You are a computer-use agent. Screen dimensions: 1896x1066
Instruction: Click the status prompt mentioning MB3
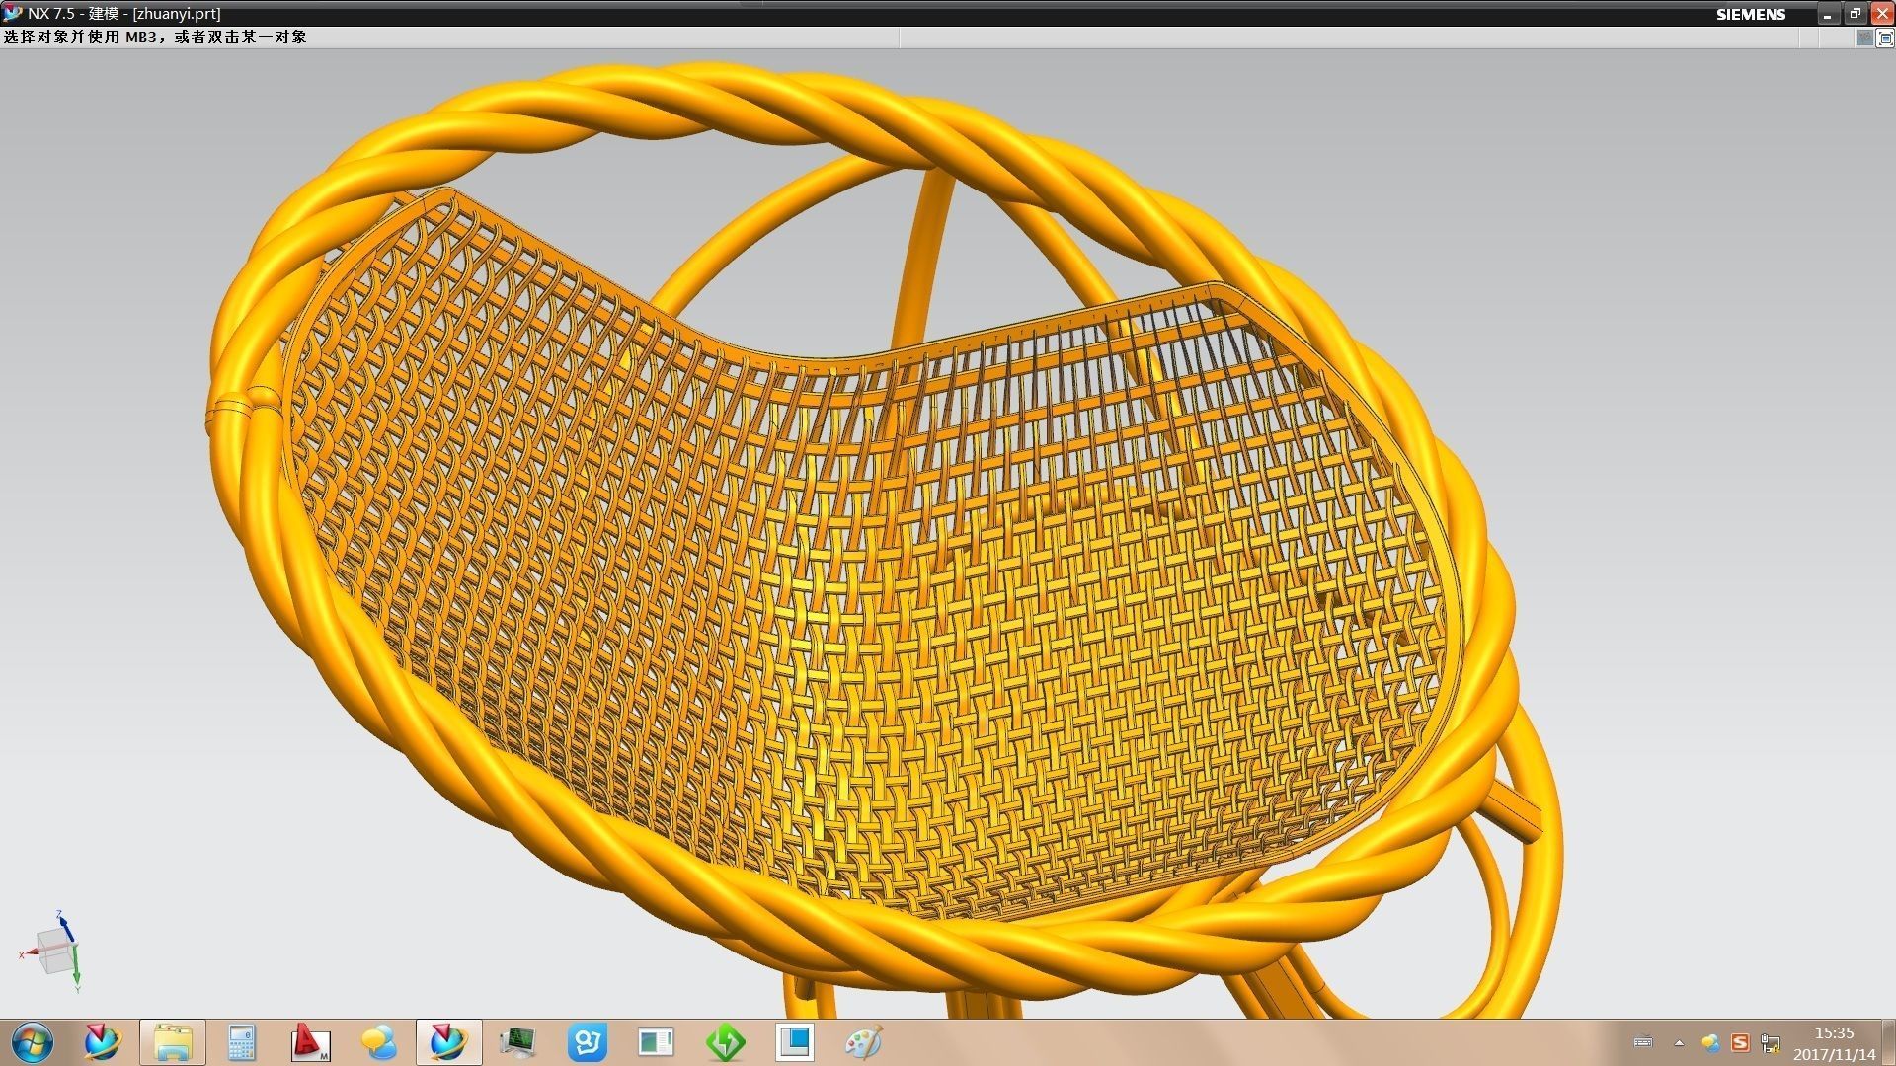click(x=155, y=38)
